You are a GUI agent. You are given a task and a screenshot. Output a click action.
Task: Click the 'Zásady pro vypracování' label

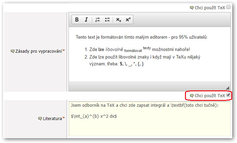click(x=39, y=51)
